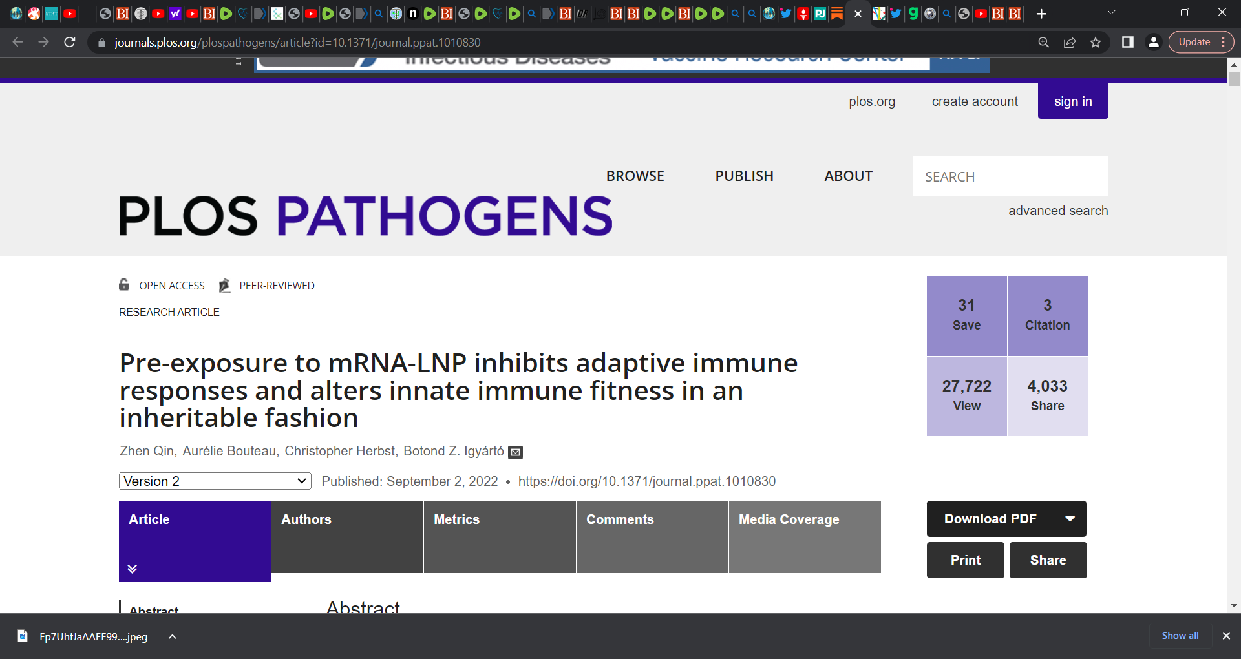The image size is (1241, 659).
Task: Switch to the black 'n' icon tab
Action: (412, 14)
